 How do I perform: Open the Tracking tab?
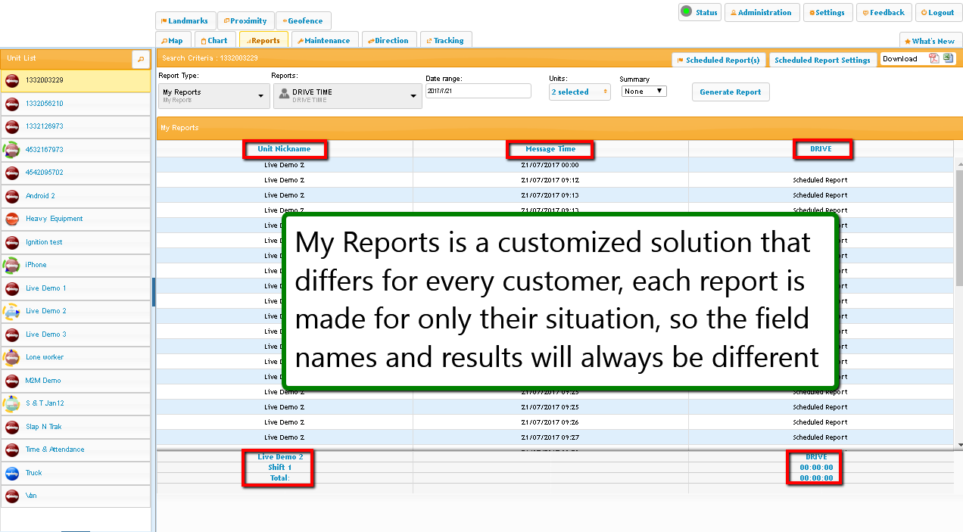point(444,41)
